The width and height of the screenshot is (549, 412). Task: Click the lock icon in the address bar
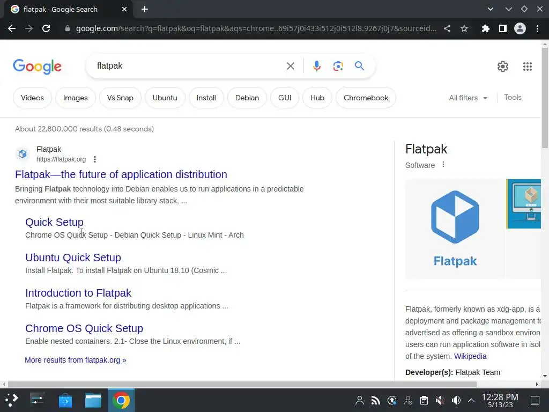[67, 29]
